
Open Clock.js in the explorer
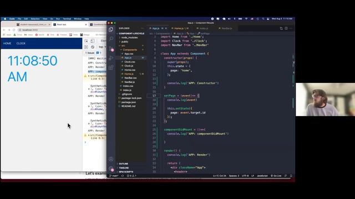(x=129, y=66)
